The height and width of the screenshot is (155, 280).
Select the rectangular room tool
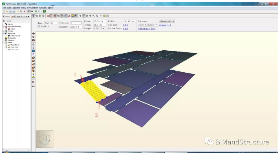33,47
